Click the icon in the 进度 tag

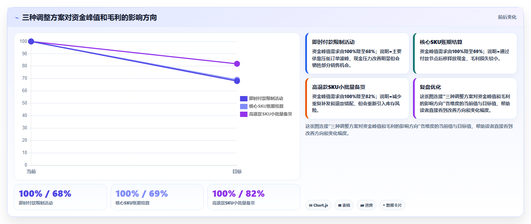tap(362, 205)
